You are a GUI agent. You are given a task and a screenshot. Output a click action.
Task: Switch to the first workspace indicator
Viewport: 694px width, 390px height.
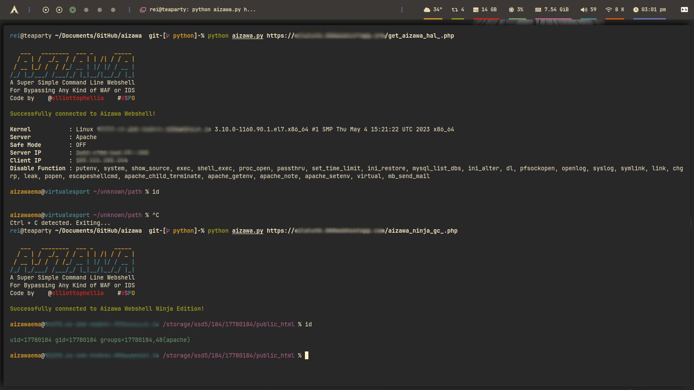[x=46, y=10]
